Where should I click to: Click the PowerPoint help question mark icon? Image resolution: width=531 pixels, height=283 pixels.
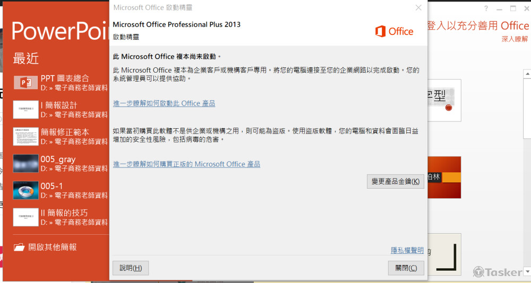pos(486,8)
